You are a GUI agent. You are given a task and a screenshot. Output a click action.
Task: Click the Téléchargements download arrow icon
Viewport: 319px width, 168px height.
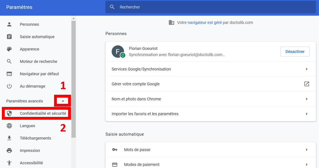pyautogui.click(x=9, y=138)
